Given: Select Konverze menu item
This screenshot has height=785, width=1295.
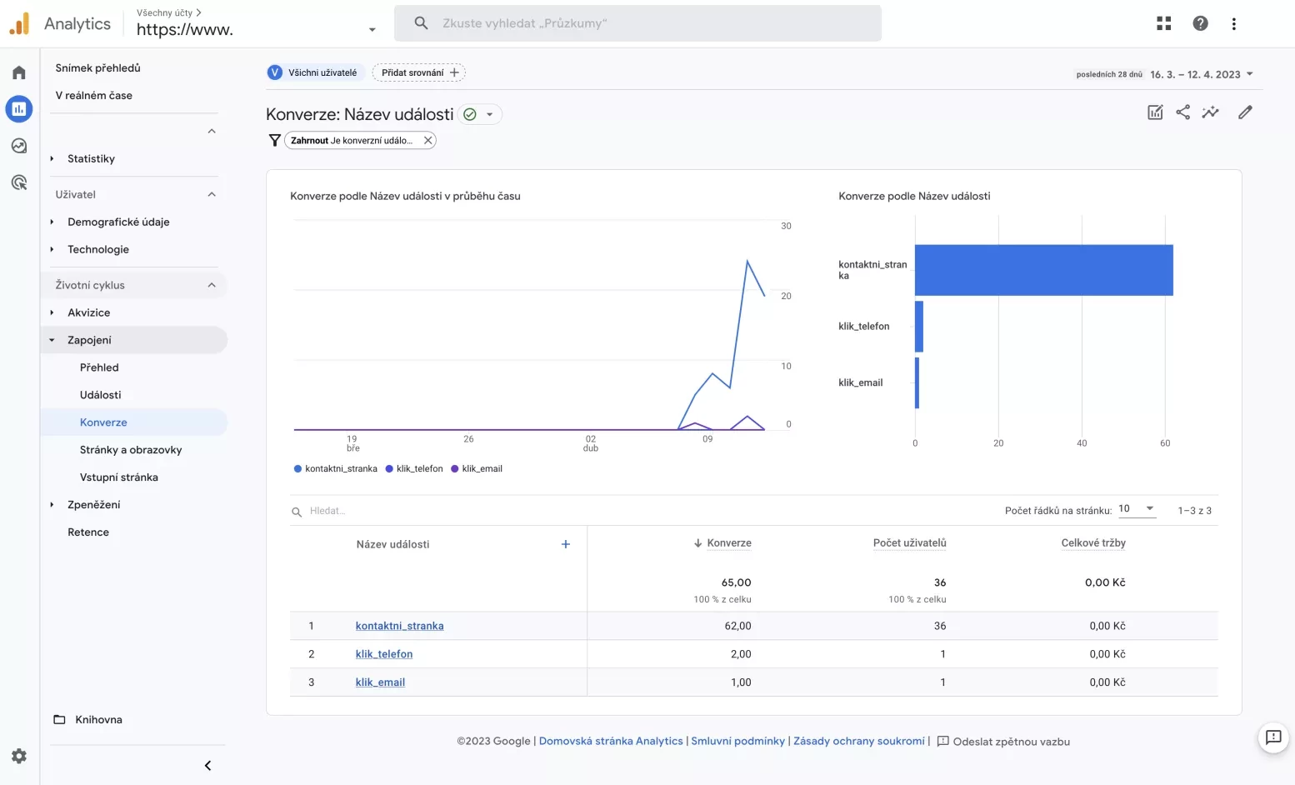Looking at the screenshot, I should (x=103, y=422).
